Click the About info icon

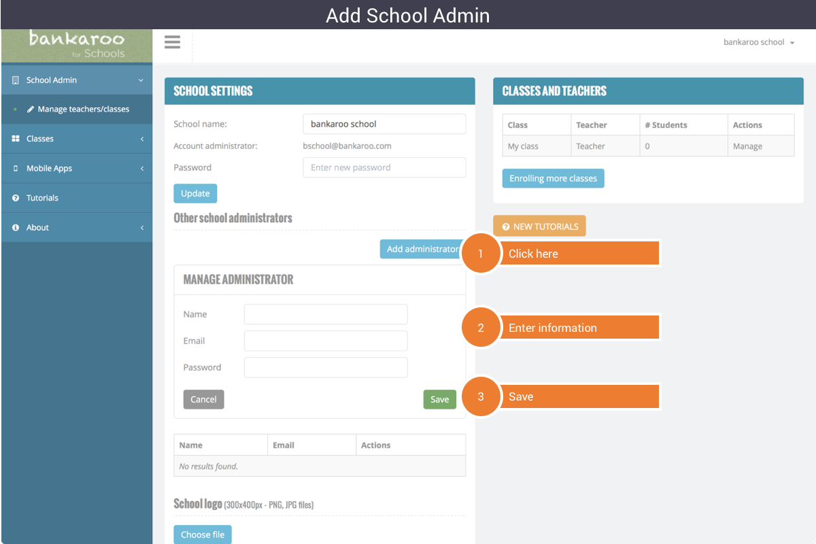coord(16,228)
